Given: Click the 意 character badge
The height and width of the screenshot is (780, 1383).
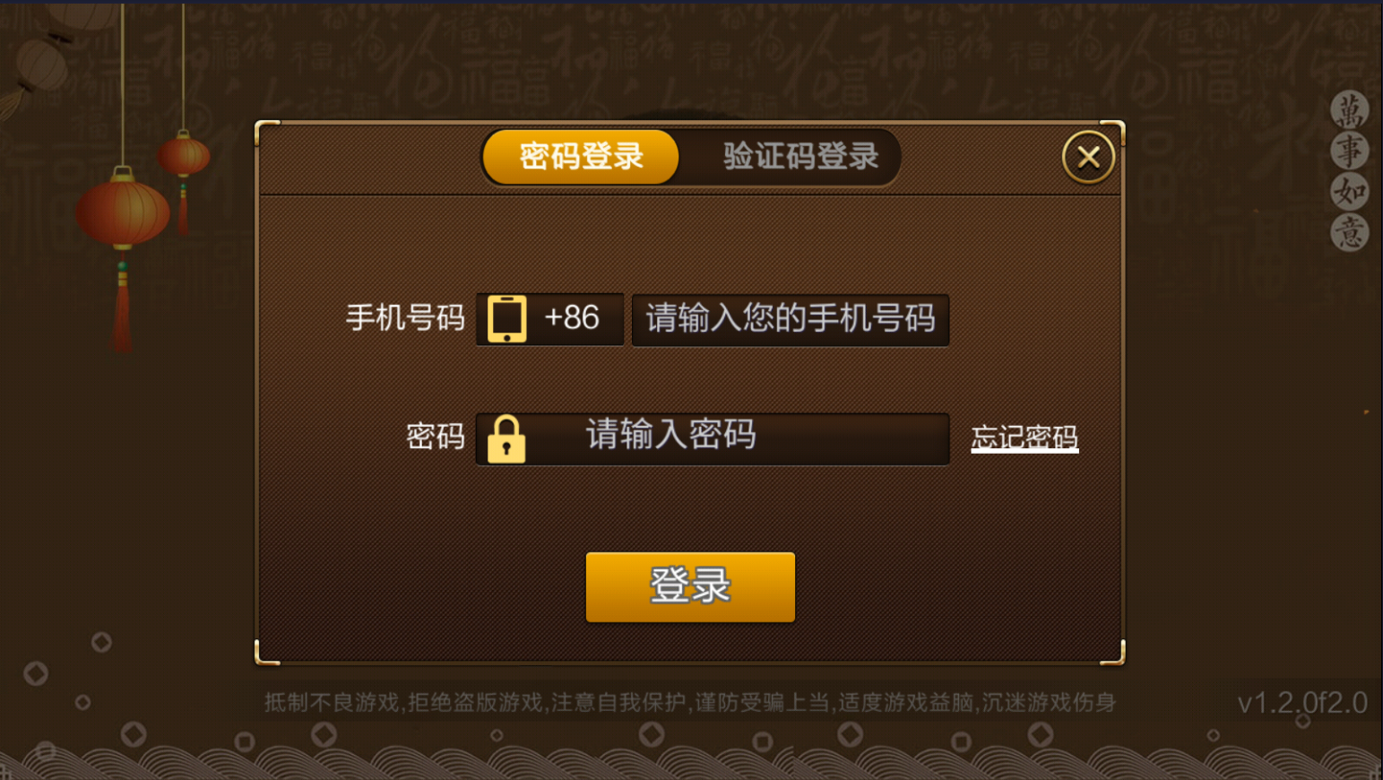Looking at the screenshot, I should [x=1349, y=232].
